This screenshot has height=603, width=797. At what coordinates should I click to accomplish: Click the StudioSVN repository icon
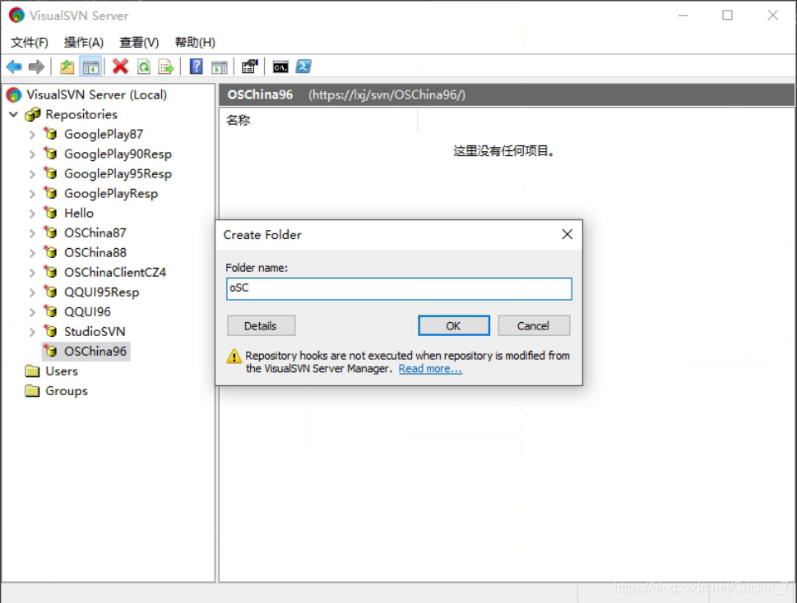(x=50, y=331)
